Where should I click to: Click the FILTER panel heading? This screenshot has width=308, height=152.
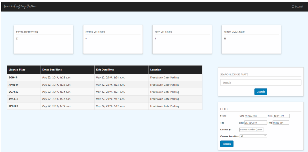point(224,109)
